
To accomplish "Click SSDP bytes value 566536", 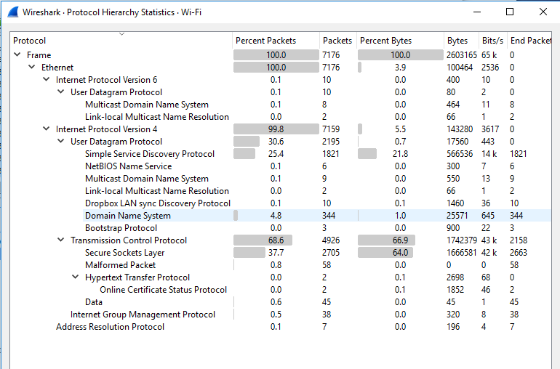I will click(460, 154).
